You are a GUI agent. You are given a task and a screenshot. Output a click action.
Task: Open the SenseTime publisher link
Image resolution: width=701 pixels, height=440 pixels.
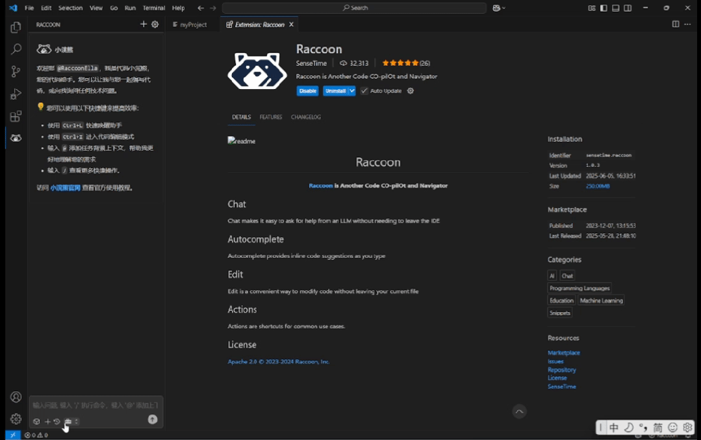coord(311,63)
